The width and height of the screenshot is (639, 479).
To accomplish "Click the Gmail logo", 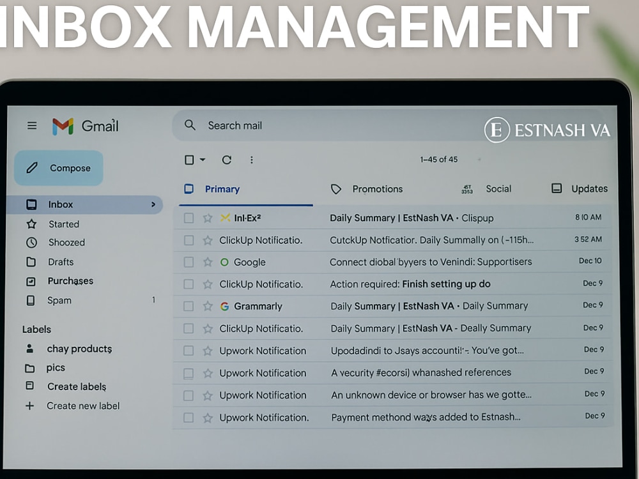I will pos(85,126).
